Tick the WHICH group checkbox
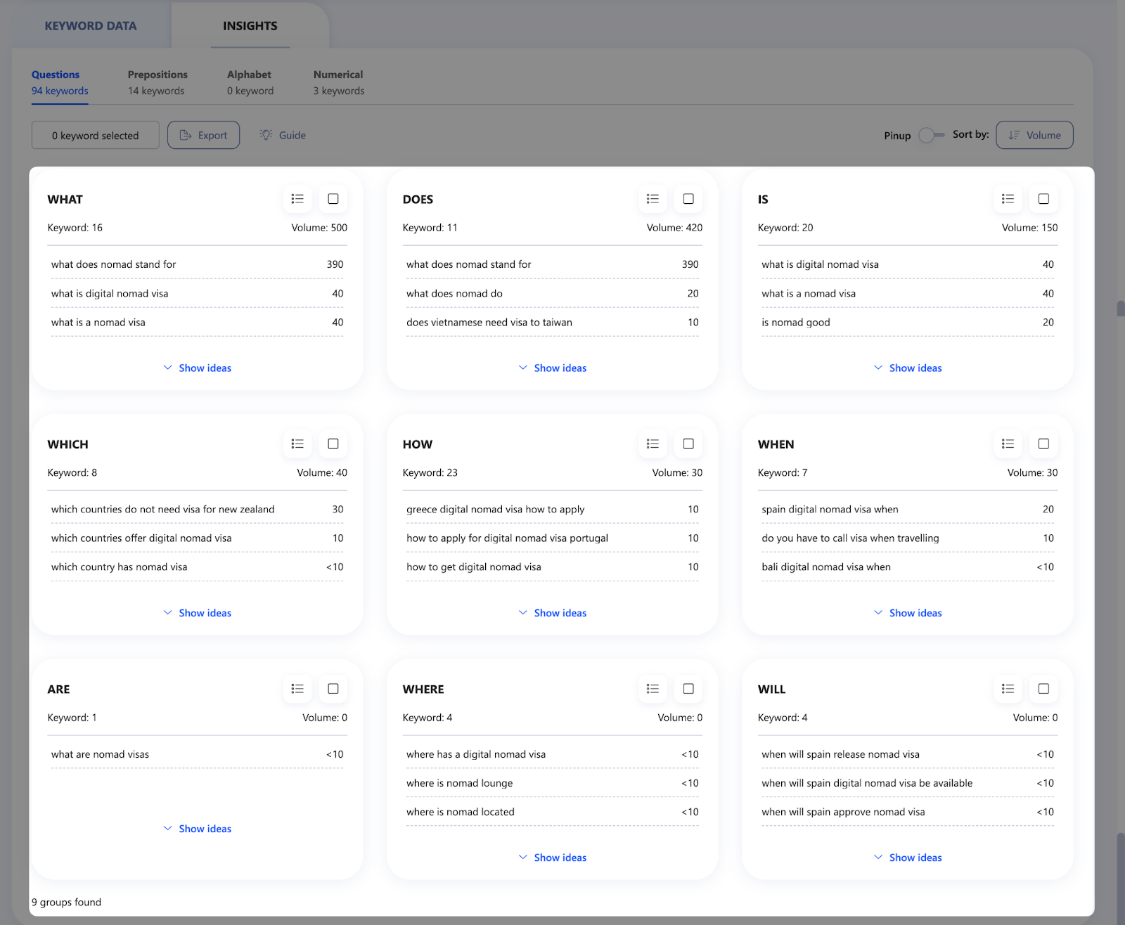The image size is (1125, 925). point(333,444)
